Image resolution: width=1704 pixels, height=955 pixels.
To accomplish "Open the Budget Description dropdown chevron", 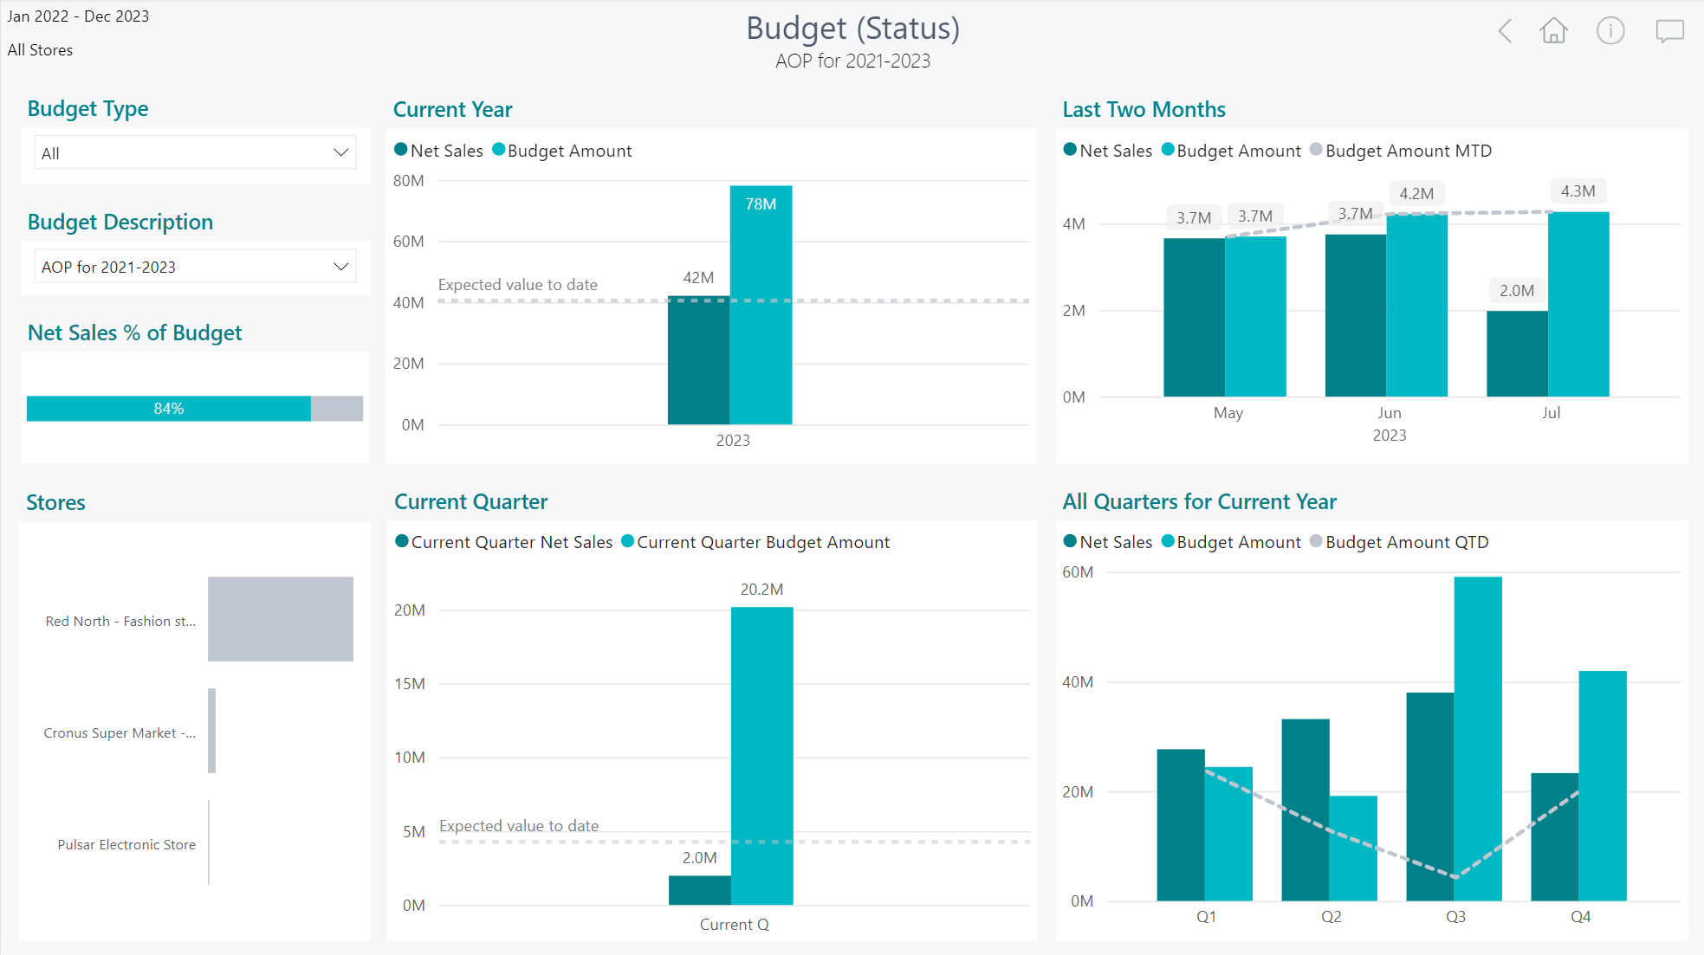I will 341,267.
